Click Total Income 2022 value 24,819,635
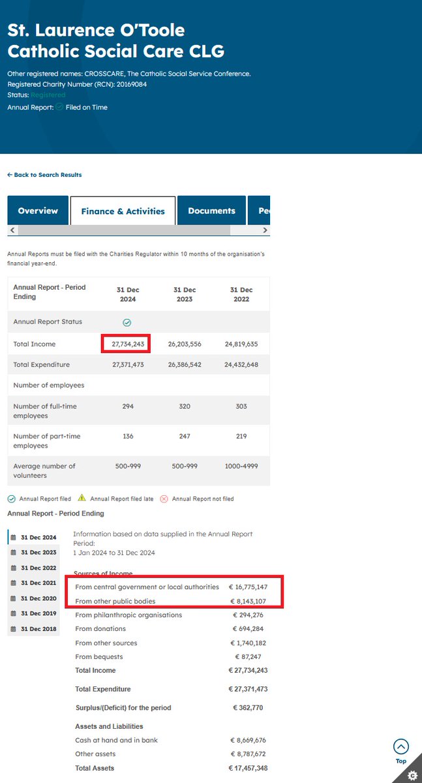The width and height of the screenshot is (422, 783). click(241, 344)
